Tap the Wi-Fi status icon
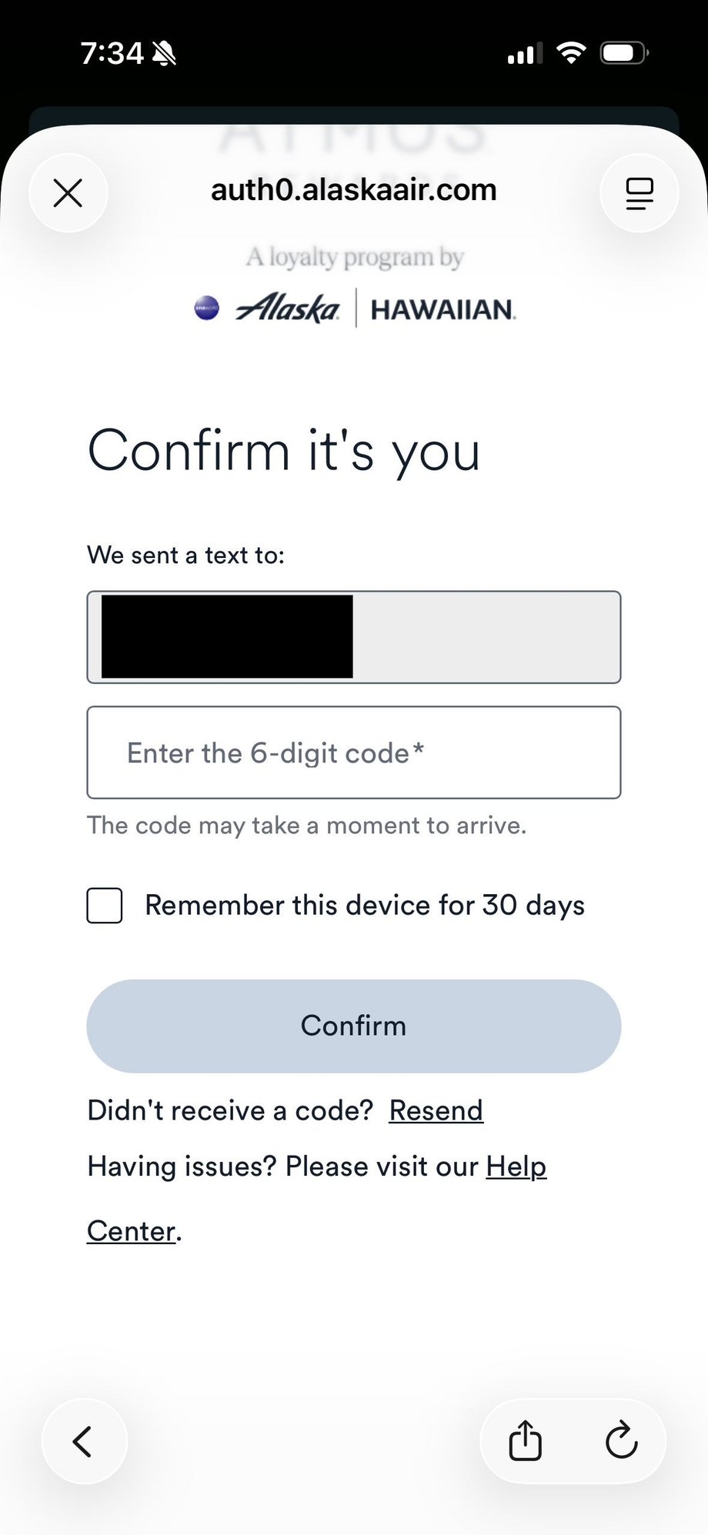 tap(571, 53)
